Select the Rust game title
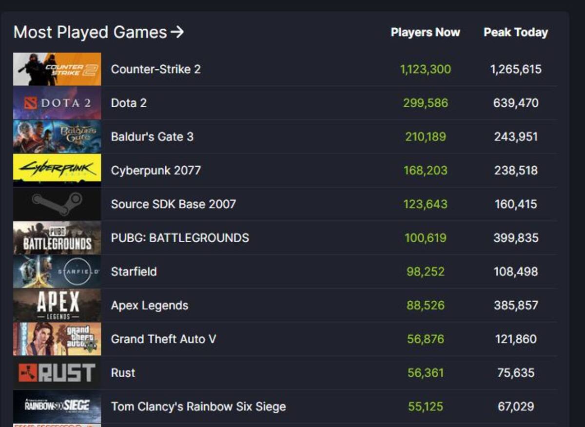This screenshot has height=427, width=585. point(123,373)
